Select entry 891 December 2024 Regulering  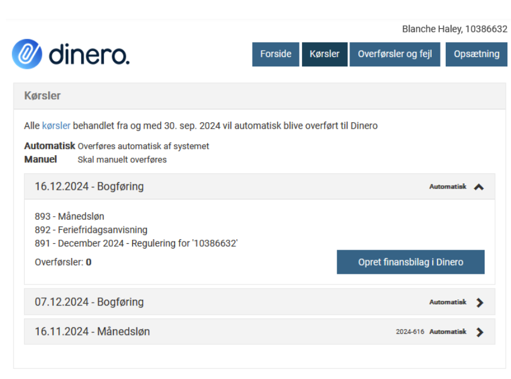(x=136, y=243)
